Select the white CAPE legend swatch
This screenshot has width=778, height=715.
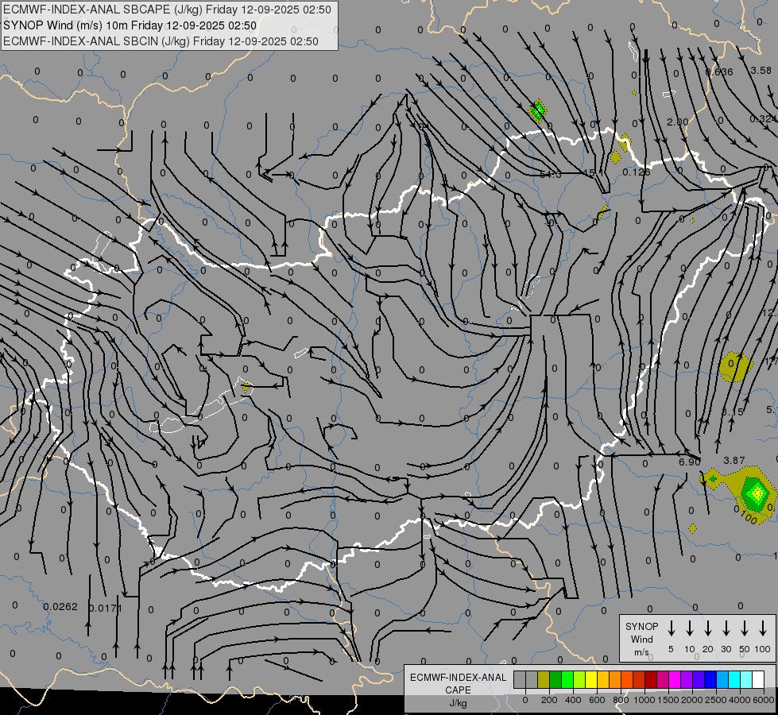coord(757,680)
